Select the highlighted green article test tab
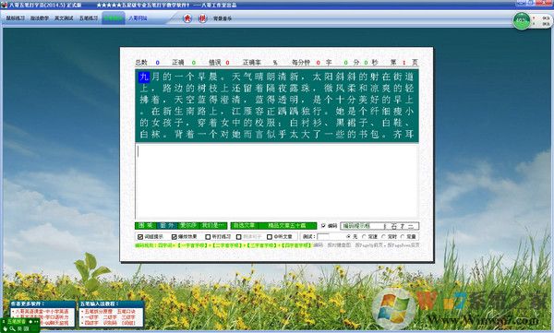This screenshot has width=554, height=333. point(114,18)
